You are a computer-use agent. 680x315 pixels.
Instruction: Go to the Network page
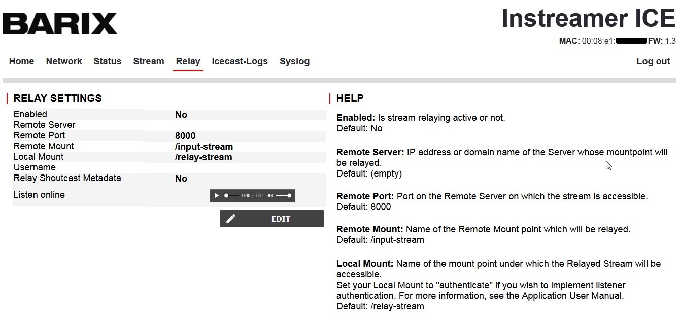pyautogui.click(x=63, y=61)
